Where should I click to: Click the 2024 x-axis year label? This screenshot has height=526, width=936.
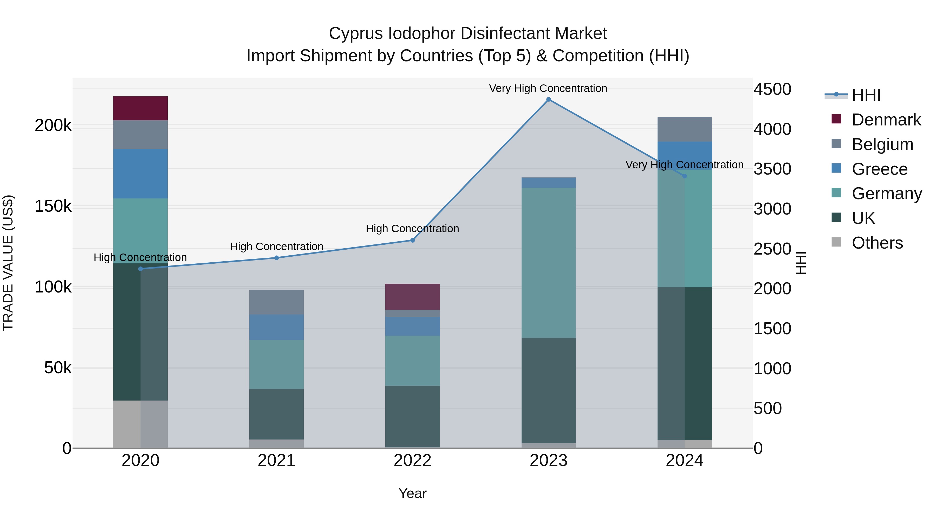[685, 461]
